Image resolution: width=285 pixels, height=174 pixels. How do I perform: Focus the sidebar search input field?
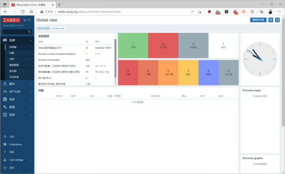click(x=17, y=32)
